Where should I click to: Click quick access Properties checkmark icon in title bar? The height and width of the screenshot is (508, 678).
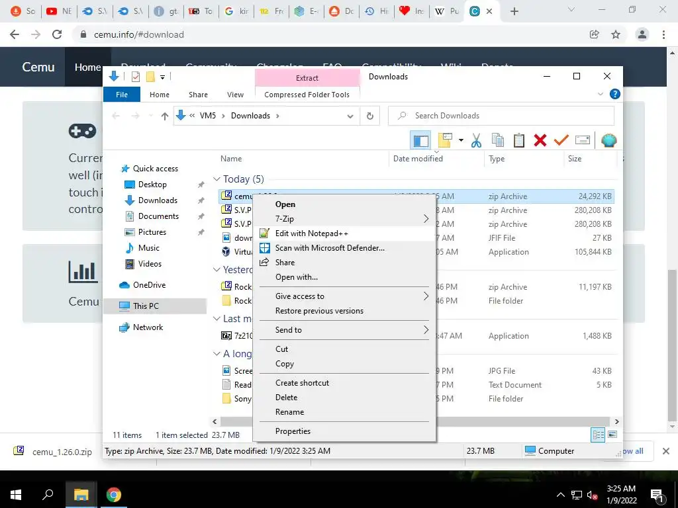(x=136, y=77)
